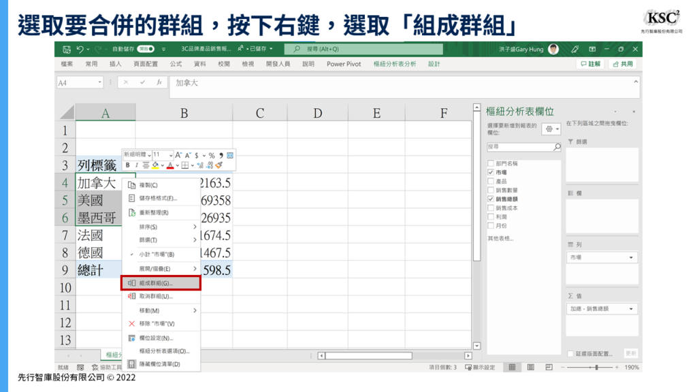Click the 註解 comments button
Screen dimensions: 697x392
coord(590,64)
